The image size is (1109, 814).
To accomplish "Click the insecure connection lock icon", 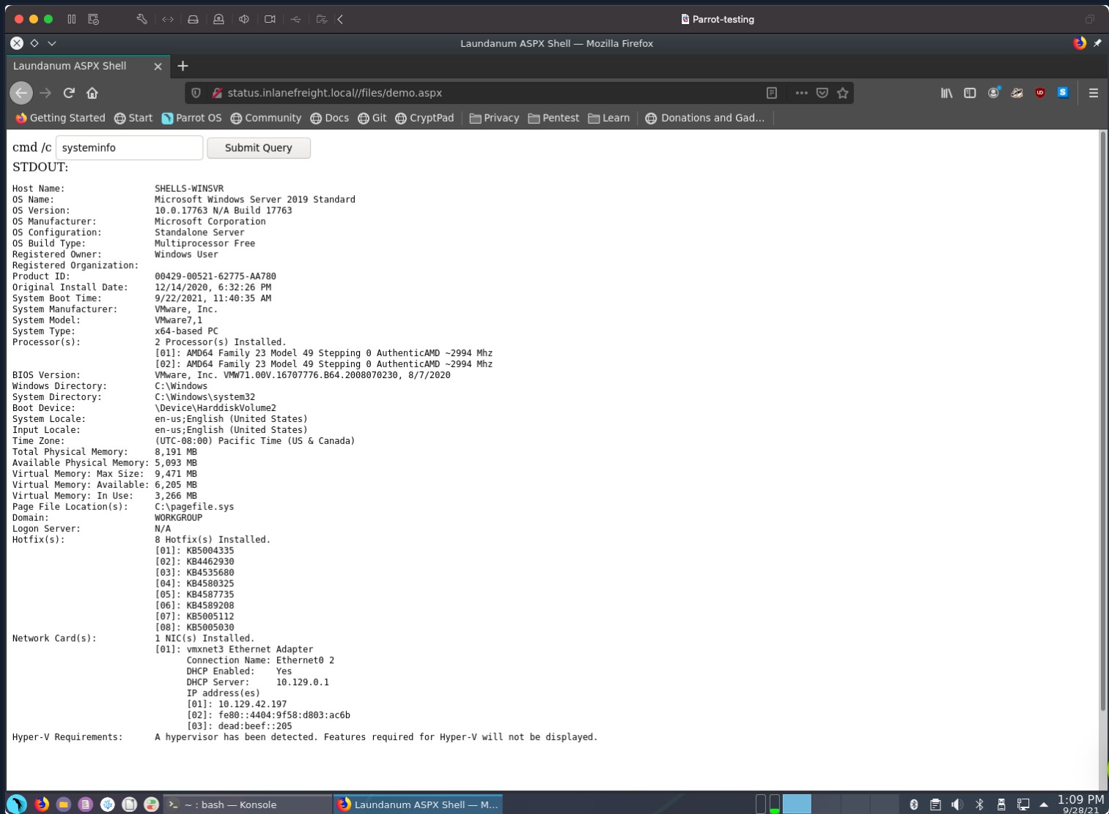I will 217,93.
